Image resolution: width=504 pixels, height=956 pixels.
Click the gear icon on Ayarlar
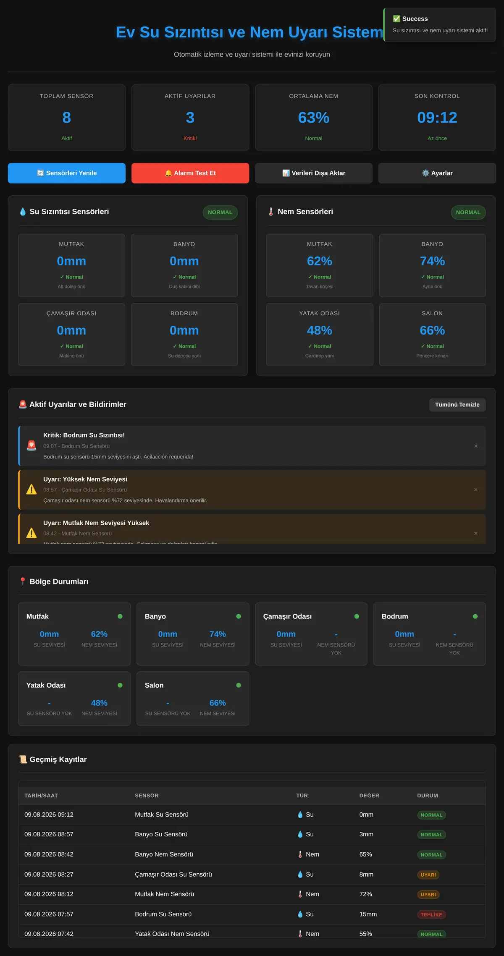point(426,173)
